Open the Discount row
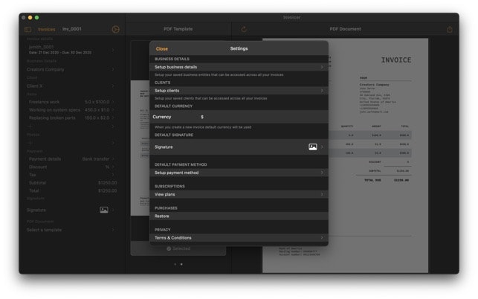Image resolution: width=478 pixels, height=299 pixels. click(x=71, y=167)
